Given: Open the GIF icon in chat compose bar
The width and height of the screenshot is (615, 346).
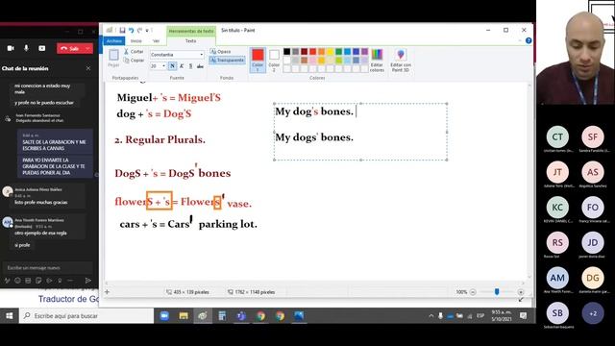Looking at the screenshot, I should (28, 281).
